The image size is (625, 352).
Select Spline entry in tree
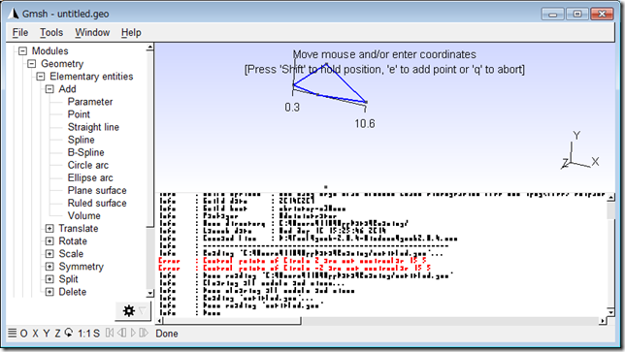[81, 141]
